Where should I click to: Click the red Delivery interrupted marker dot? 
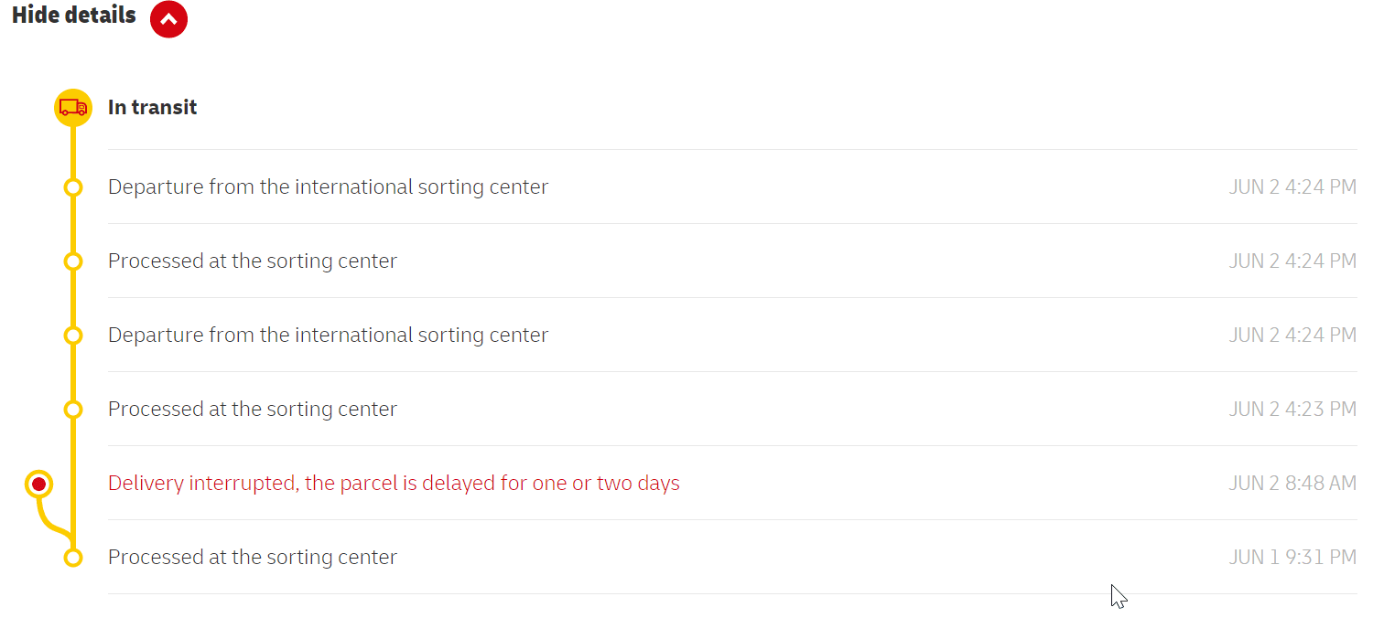click(x=38, y=484)
